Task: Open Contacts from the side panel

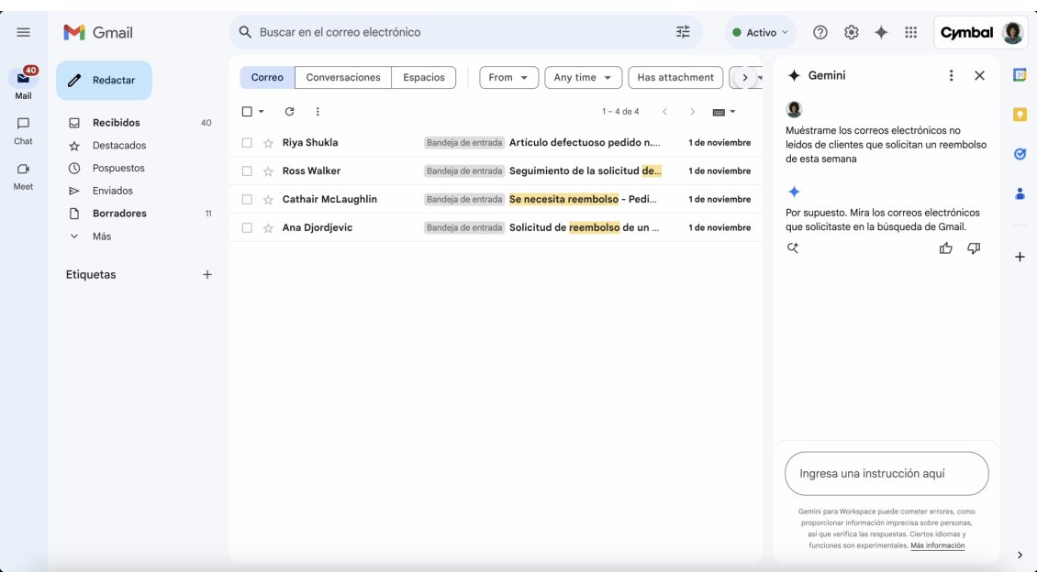Action: point(1019,193)
